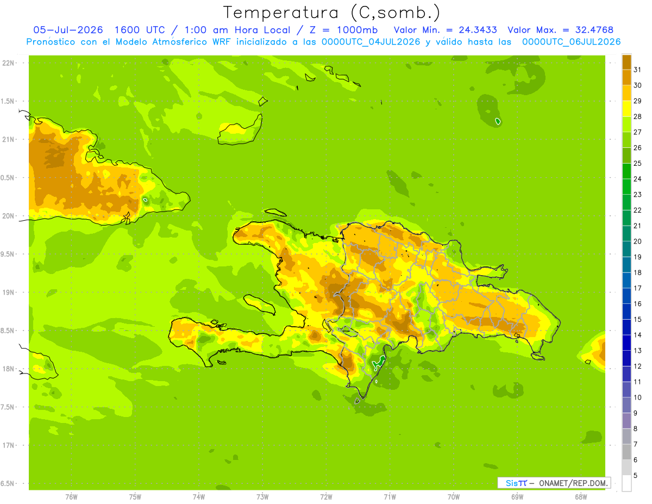
Task: Select the legend color band between 25 and 26
Action: 626,155
